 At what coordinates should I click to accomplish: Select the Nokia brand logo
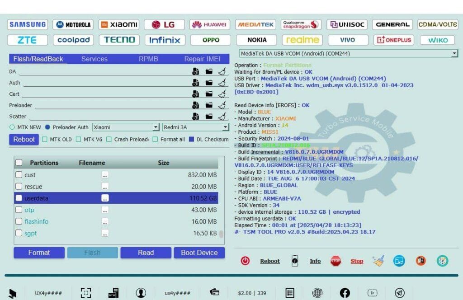[257, 40]
